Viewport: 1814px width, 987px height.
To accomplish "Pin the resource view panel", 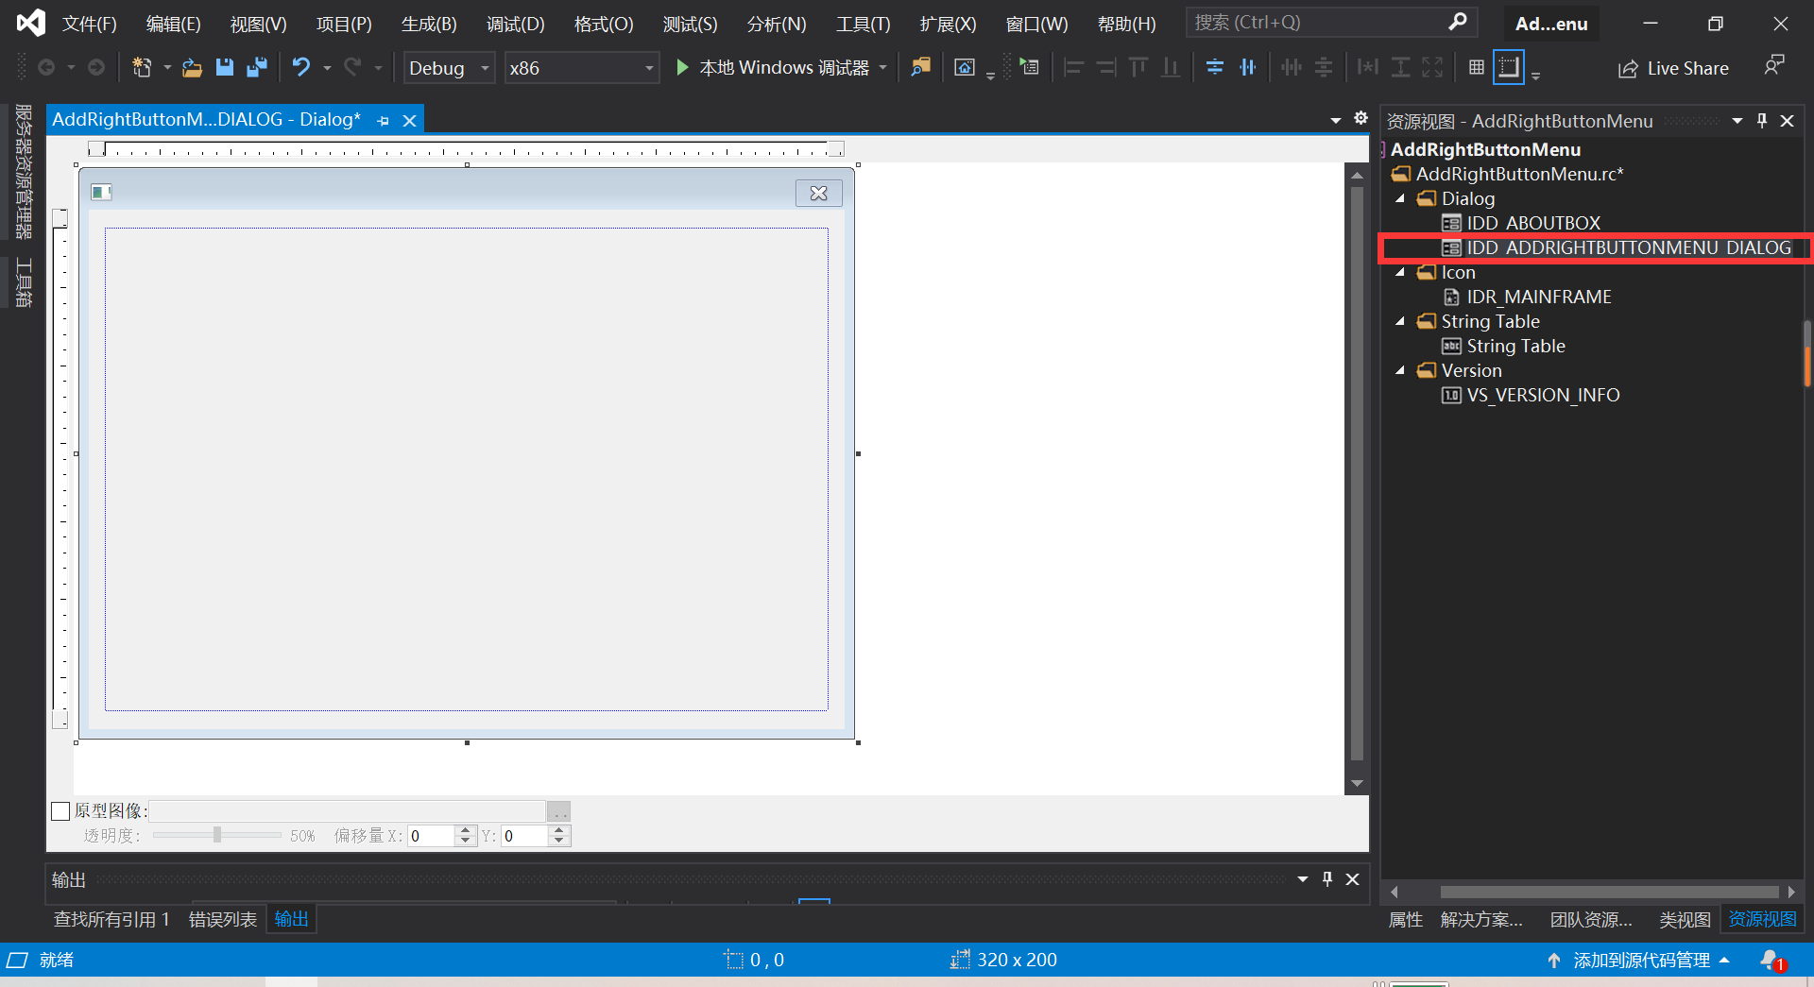I will coord(1762,121).
